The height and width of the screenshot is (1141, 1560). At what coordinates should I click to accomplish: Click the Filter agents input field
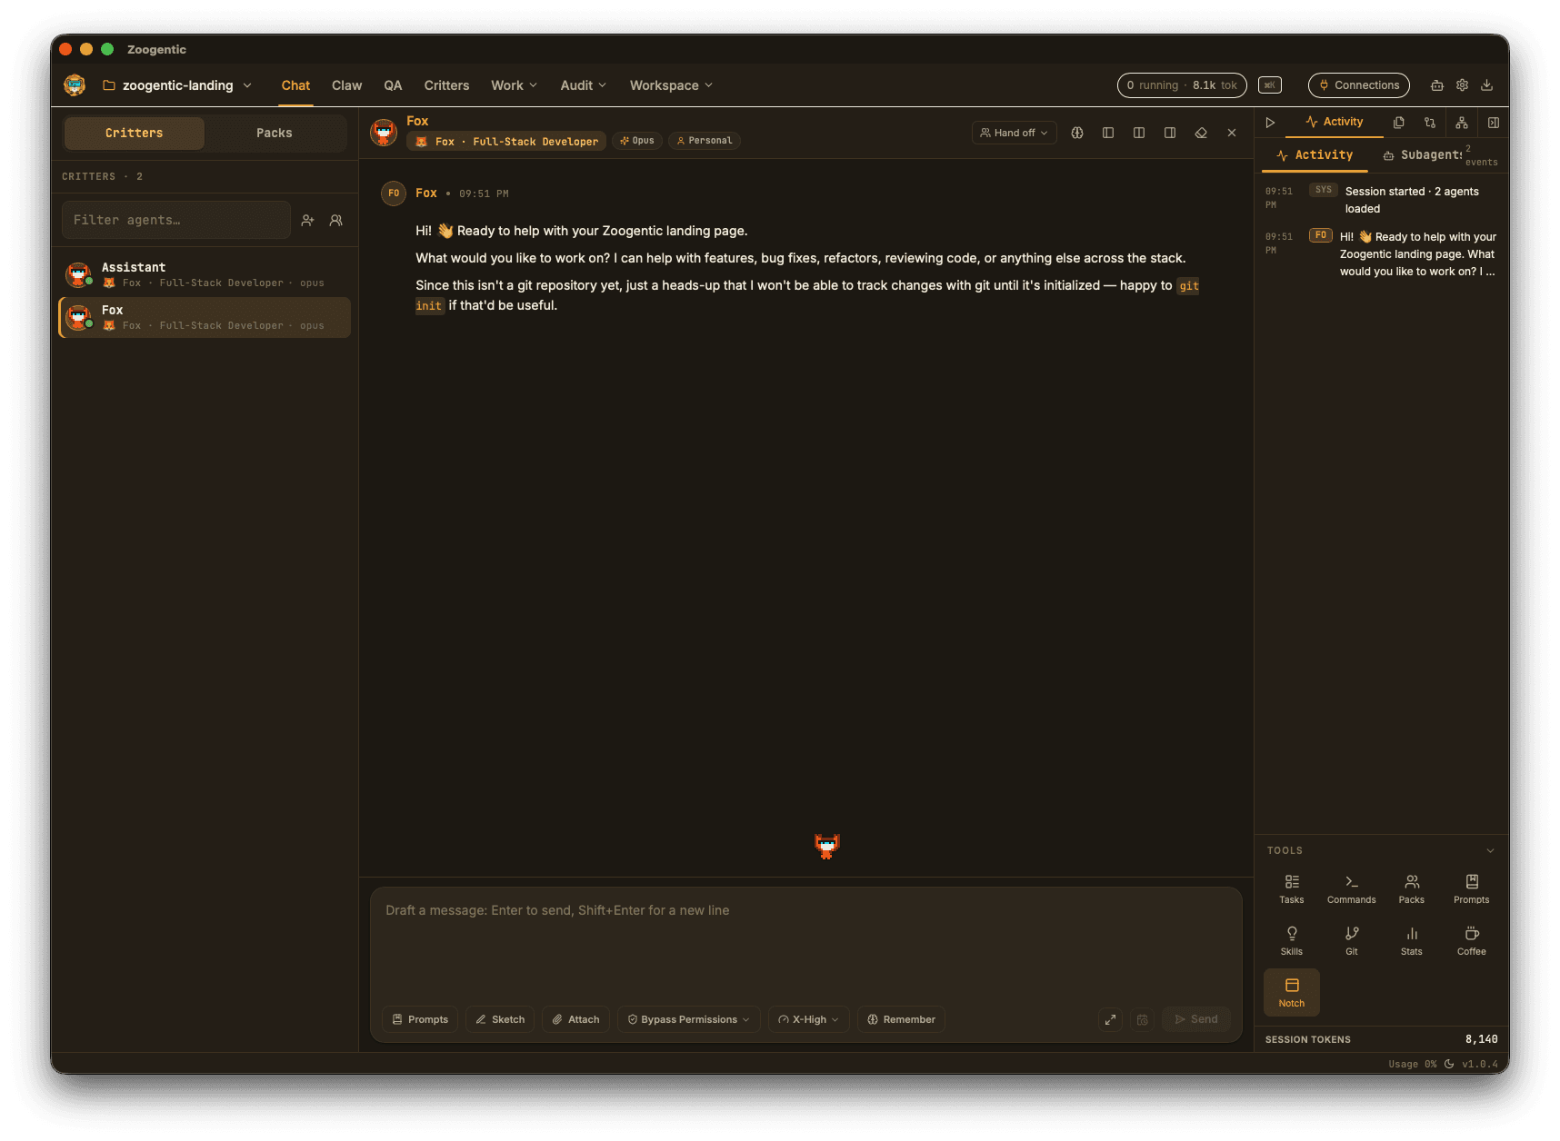tap(176, 220)
